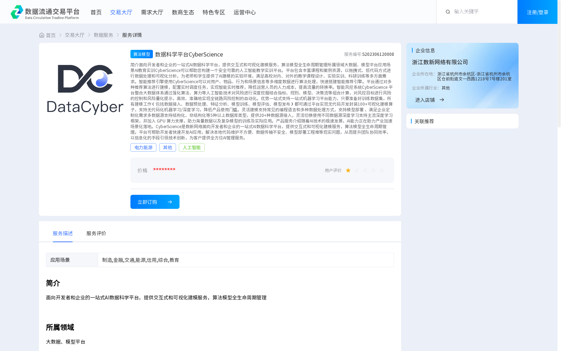
Task: Click the arrow next to 进入店铺
Action: [x=442, y=100]
